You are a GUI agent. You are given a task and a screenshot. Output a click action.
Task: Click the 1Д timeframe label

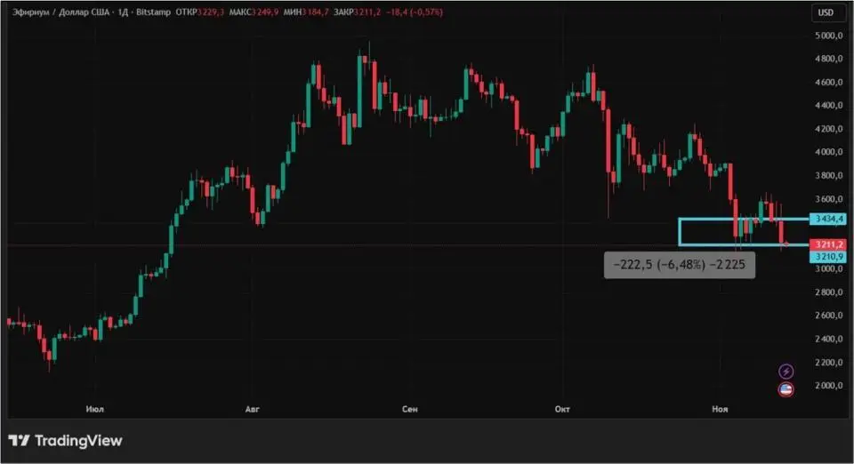tap(119, 12)
